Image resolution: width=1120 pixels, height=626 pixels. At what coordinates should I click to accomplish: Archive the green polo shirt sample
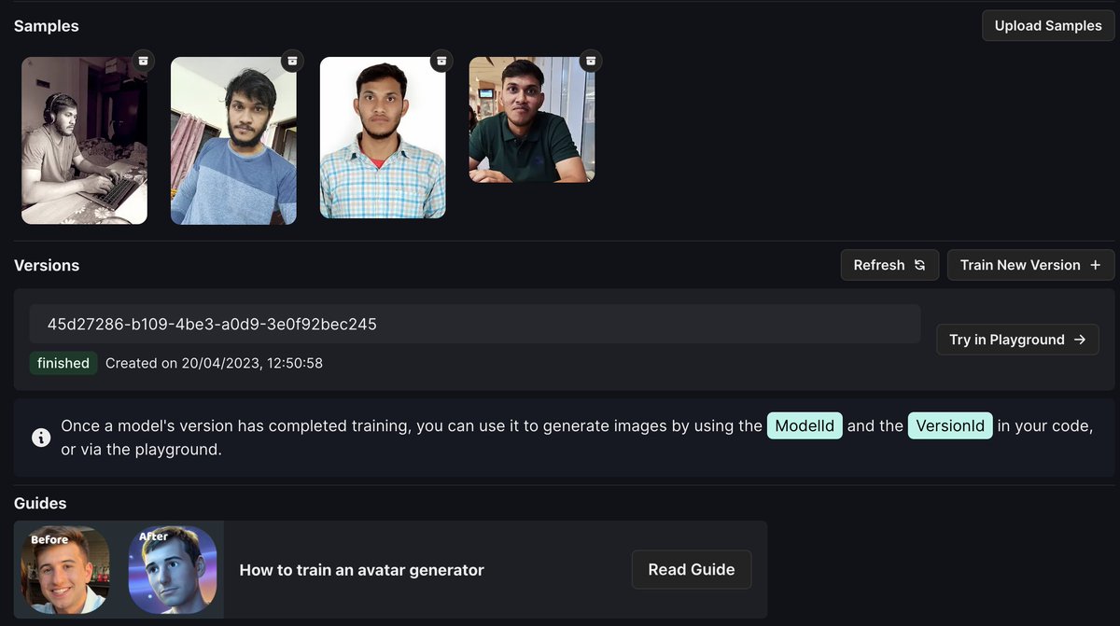(x=591, y=61)
